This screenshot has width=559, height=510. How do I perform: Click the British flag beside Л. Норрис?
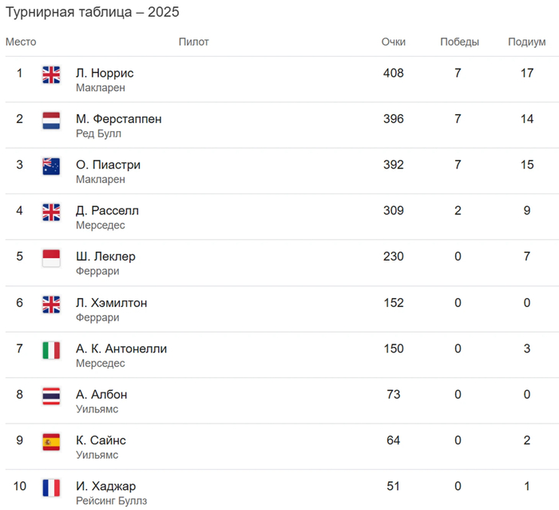51,75
